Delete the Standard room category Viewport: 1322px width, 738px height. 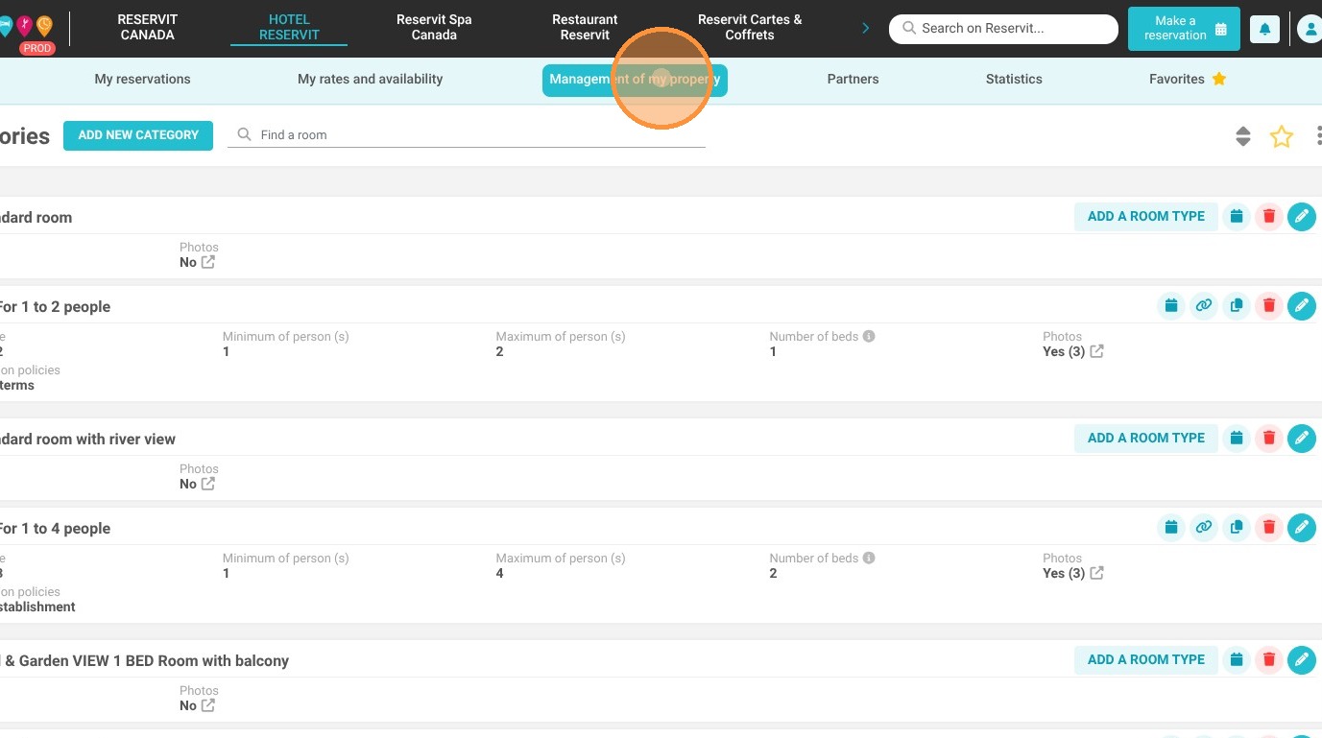point(1269,217)
